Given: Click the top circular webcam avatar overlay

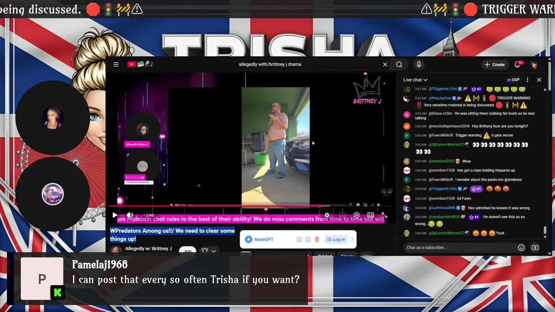Looking at the screenshot, I should 52,118.
